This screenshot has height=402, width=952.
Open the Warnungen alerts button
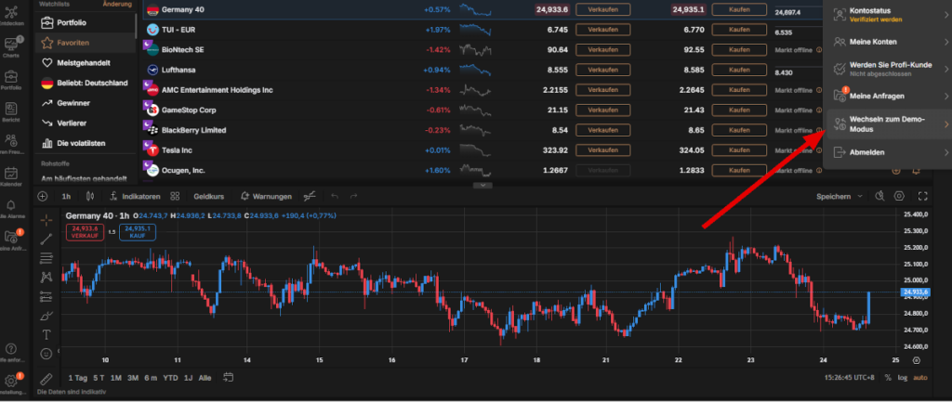pos(266,196)
